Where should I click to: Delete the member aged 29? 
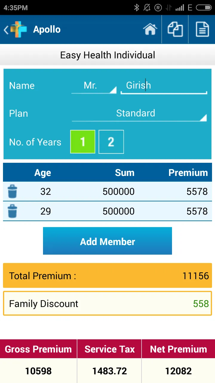pos(12,211)
